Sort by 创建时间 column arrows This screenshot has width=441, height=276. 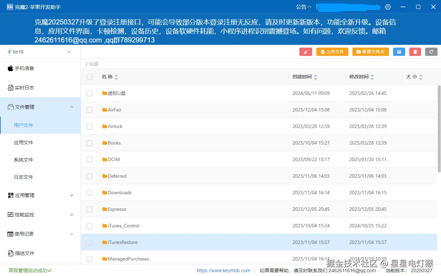click(x=316, y=77)
